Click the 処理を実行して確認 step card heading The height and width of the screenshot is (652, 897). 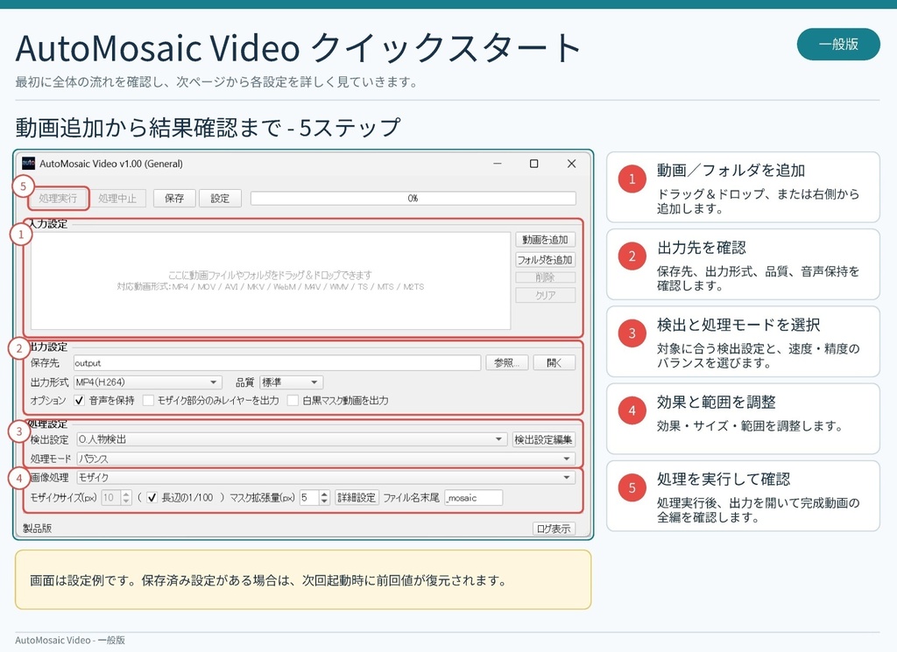point(724,479)
